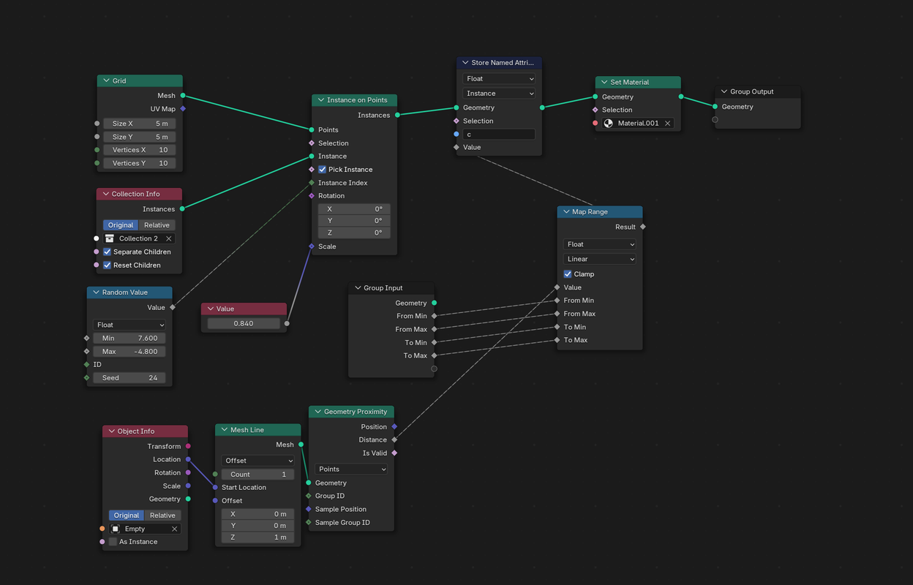Open the Instance domain dropdown

pos(499,94)
